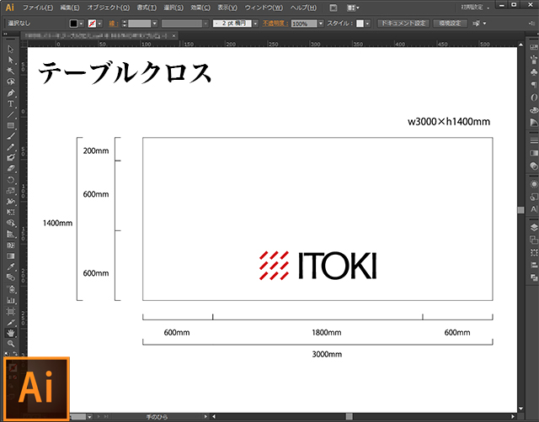Open the 初期設定 workspace switcher
Viewport: 539px width, 422px height.
(475, 7)
